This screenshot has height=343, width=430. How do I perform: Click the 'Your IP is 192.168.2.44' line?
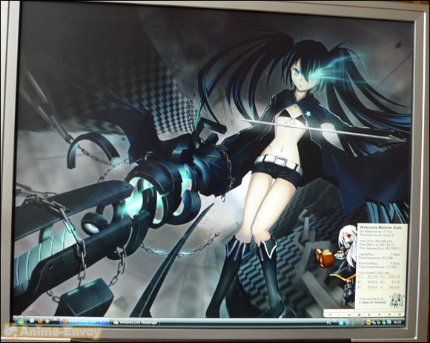click(376, 241)
